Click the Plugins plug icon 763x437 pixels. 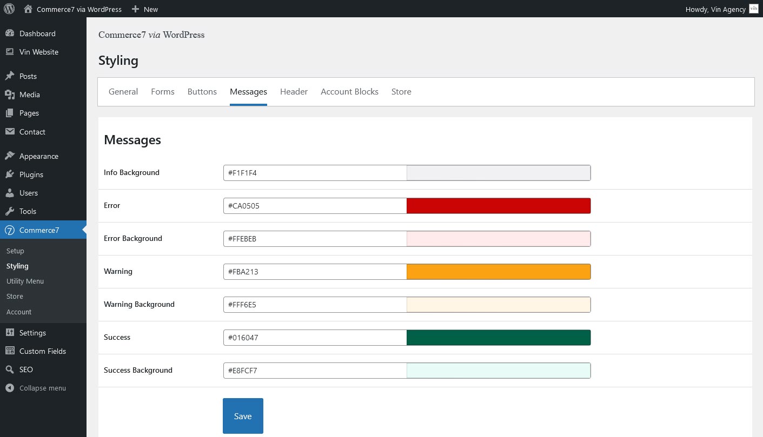(x=10, y=174)
